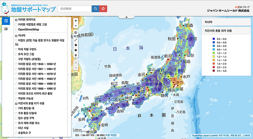Select the draw polyline tool

[76, 40]
